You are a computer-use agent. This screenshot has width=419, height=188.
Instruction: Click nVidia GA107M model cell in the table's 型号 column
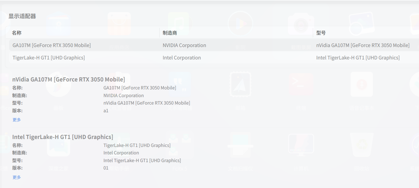(x=363, y=45)
